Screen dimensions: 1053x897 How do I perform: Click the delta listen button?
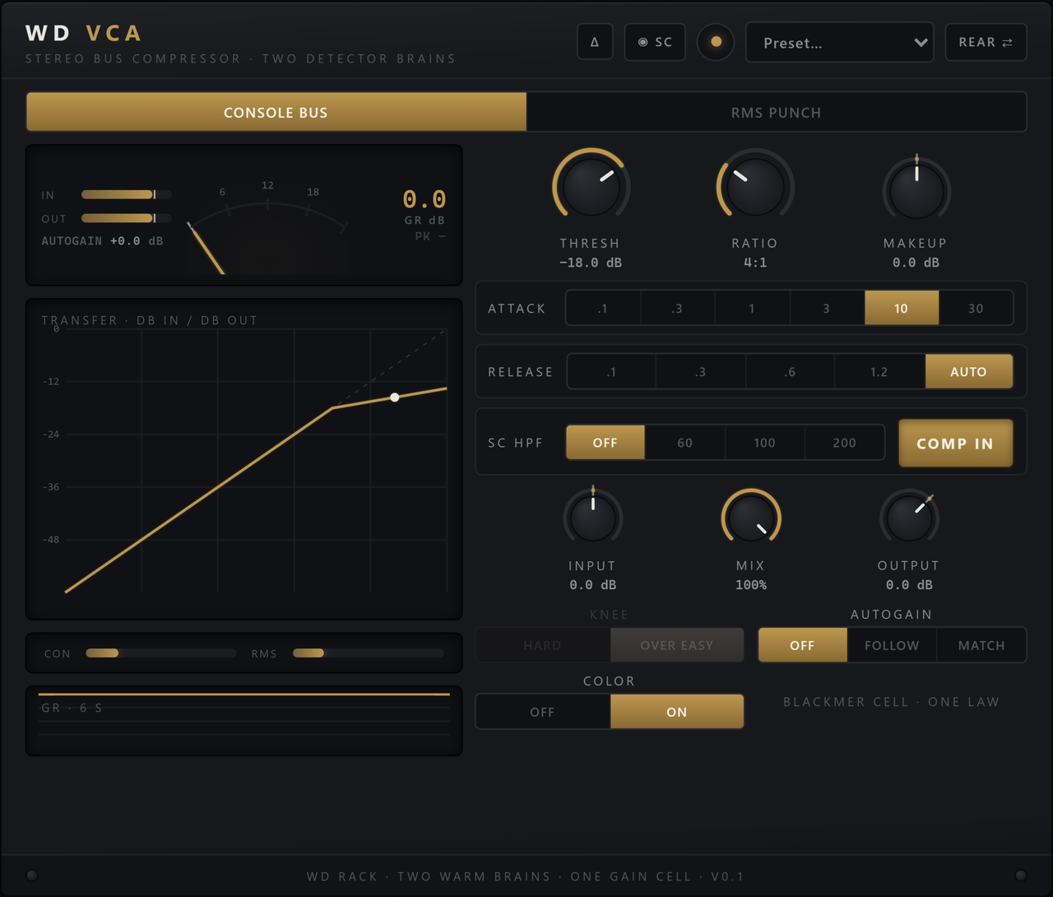click(595, 42)
